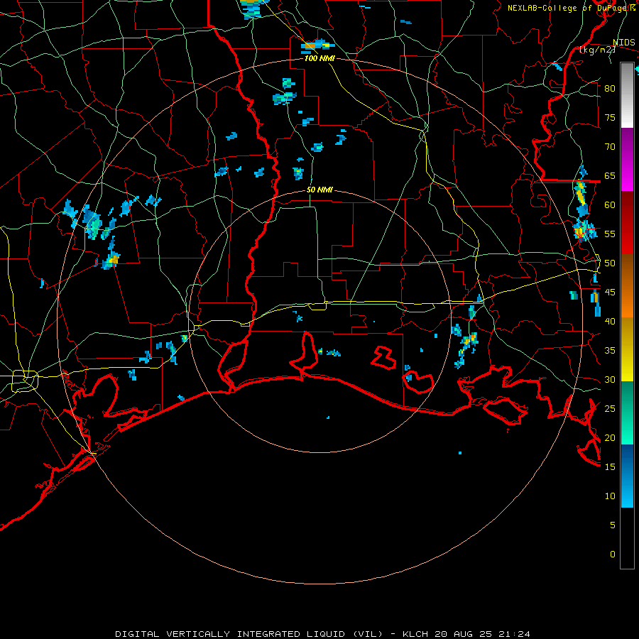The image size is (639, 639).
Task: Select the legend value 35
Action: point(610,351)
